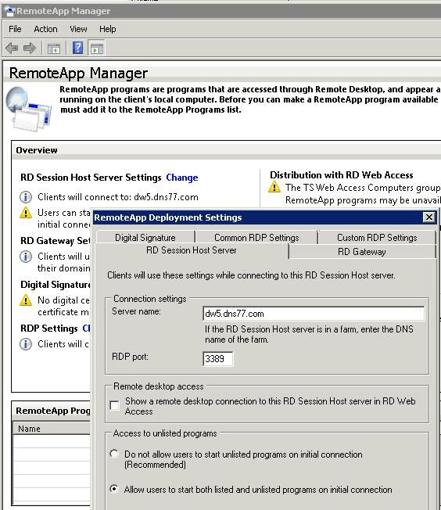Click the 'Digital Signature Settings' heading
441x510 pixels.
56,285
